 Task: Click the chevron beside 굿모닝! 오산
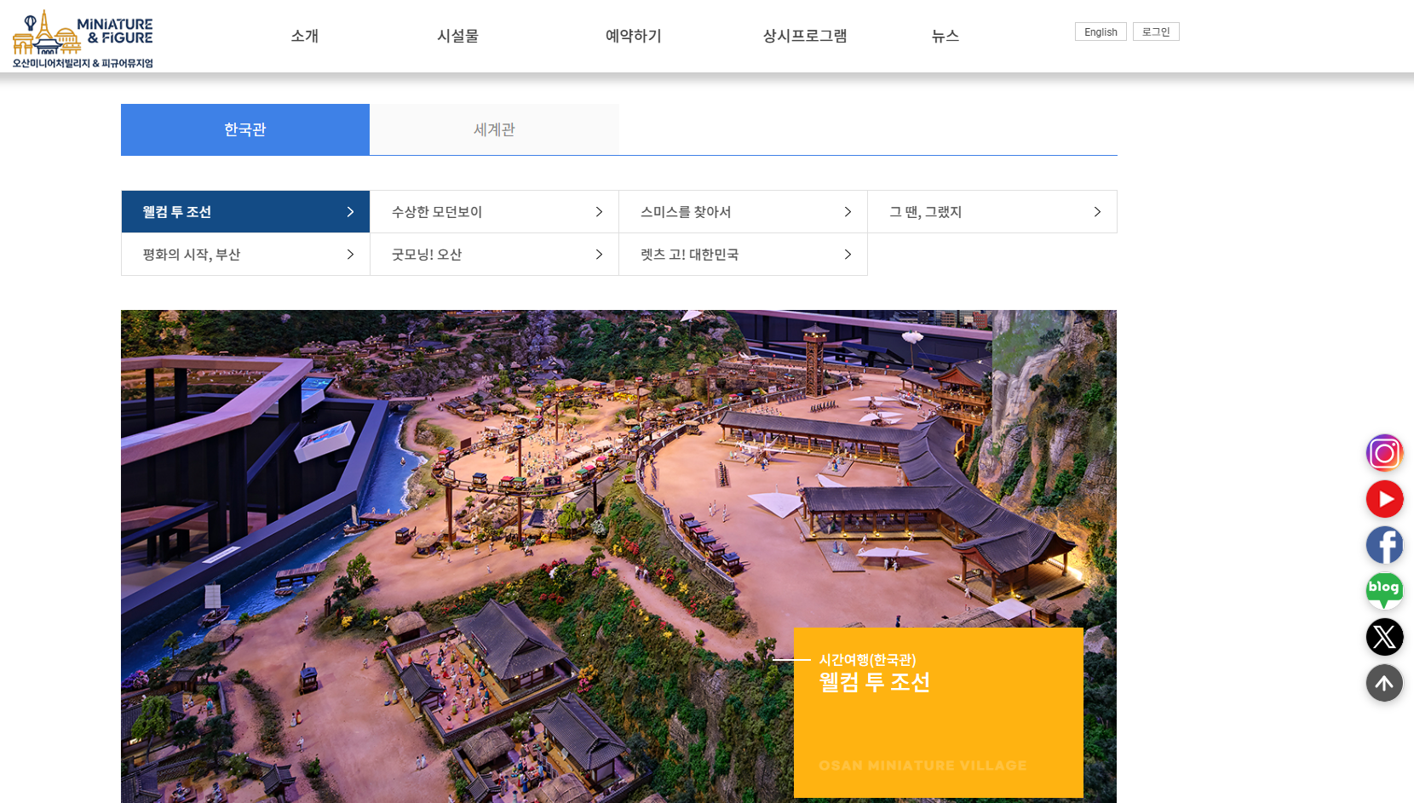(599, 255)
